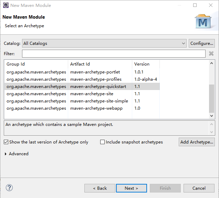This screenshot has height=198, width=219.
Task: Close the New Maven Module dialog
Action: point(211,5)
